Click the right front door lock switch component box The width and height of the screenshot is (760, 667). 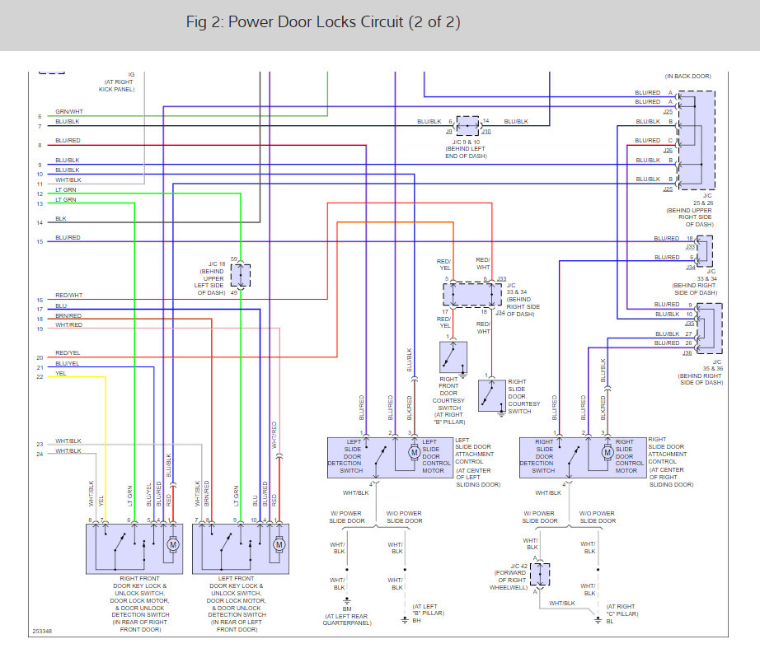click(134, 549)
